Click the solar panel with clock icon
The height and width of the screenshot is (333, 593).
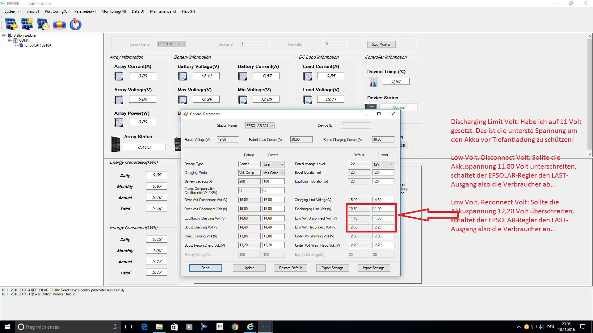(x=43, y=24)
